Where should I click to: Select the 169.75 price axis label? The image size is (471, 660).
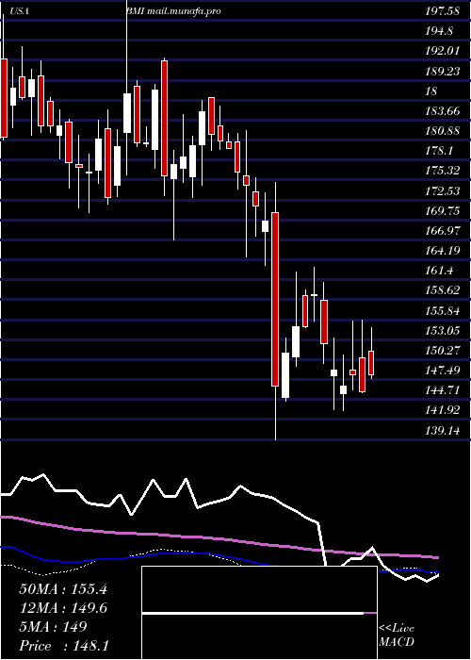(x=443, y=210)
